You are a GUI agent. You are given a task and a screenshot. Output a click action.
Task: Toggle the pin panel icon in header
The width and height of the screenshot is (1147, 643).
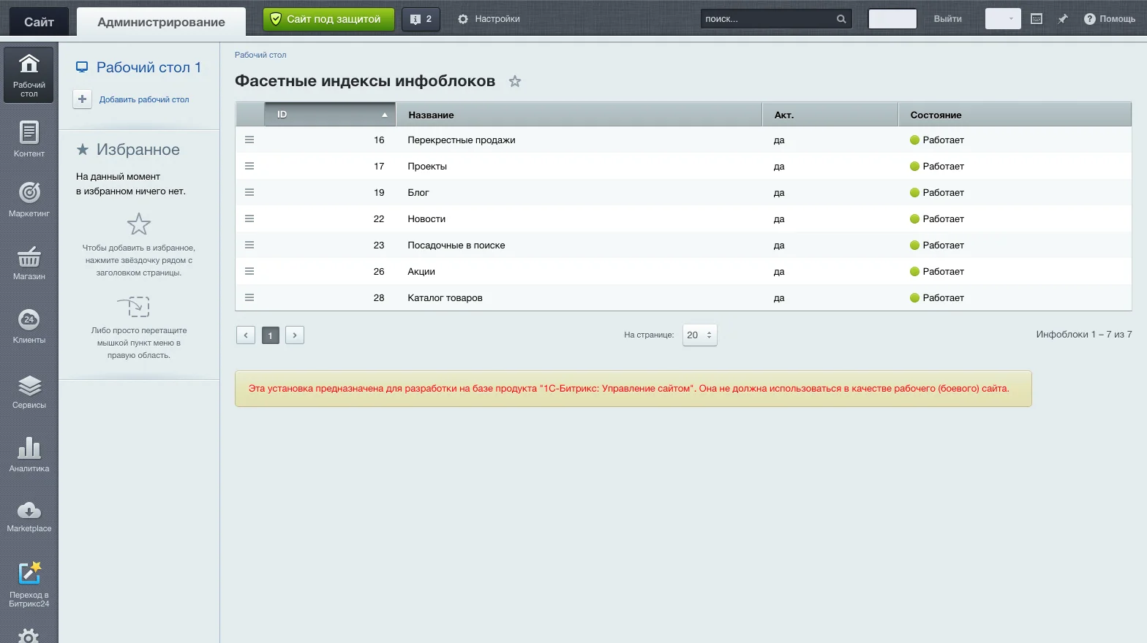pos(1063,19)
